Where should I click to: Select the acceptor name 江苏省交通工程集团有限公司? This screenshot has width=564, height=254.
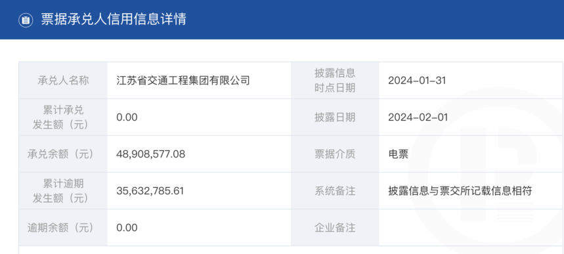tap(183, 80)
